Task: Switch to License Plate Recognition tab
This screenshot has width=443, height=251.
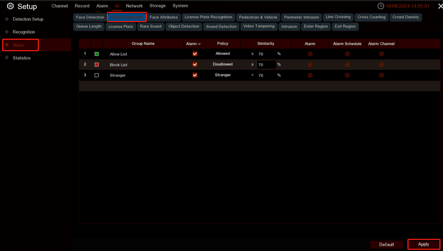Action: point(208,17)
